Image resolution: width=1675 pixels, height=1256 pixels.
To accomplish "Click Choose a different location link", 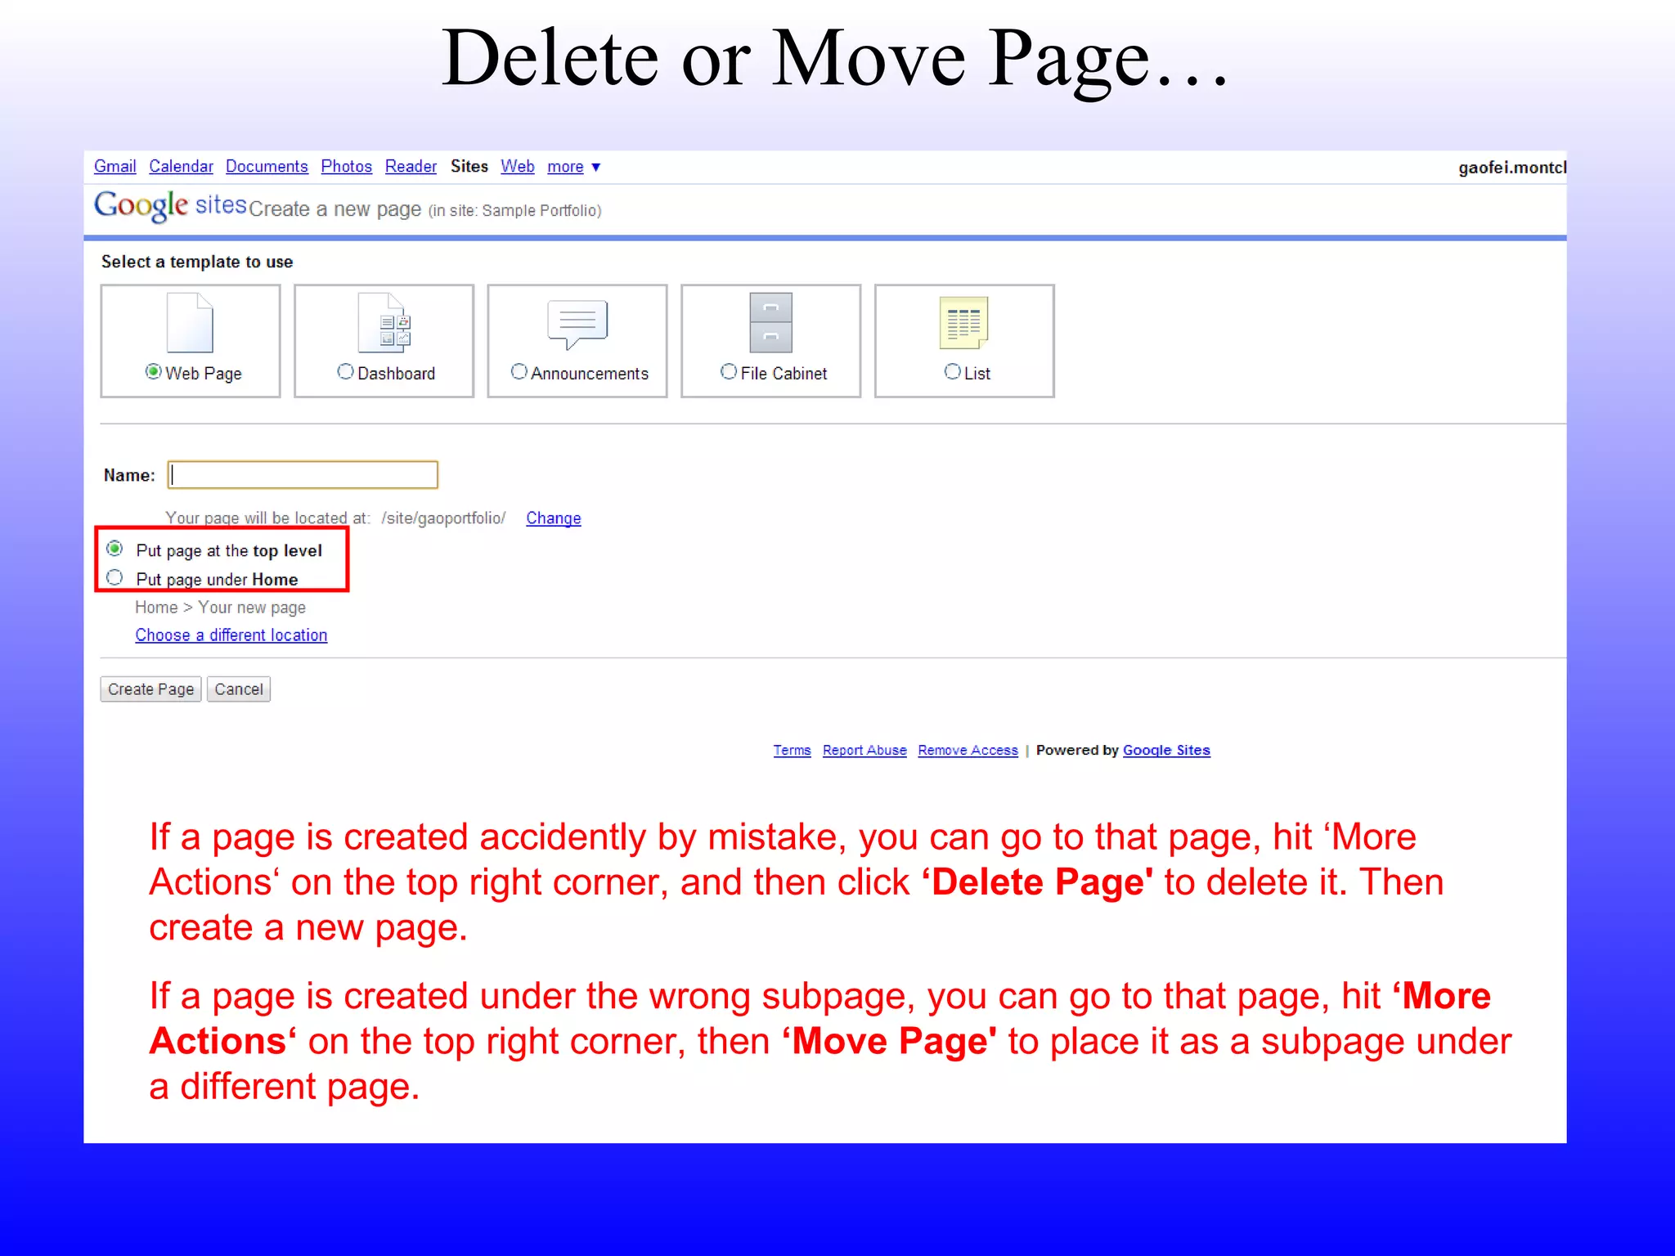I will [x=231, y=635].
